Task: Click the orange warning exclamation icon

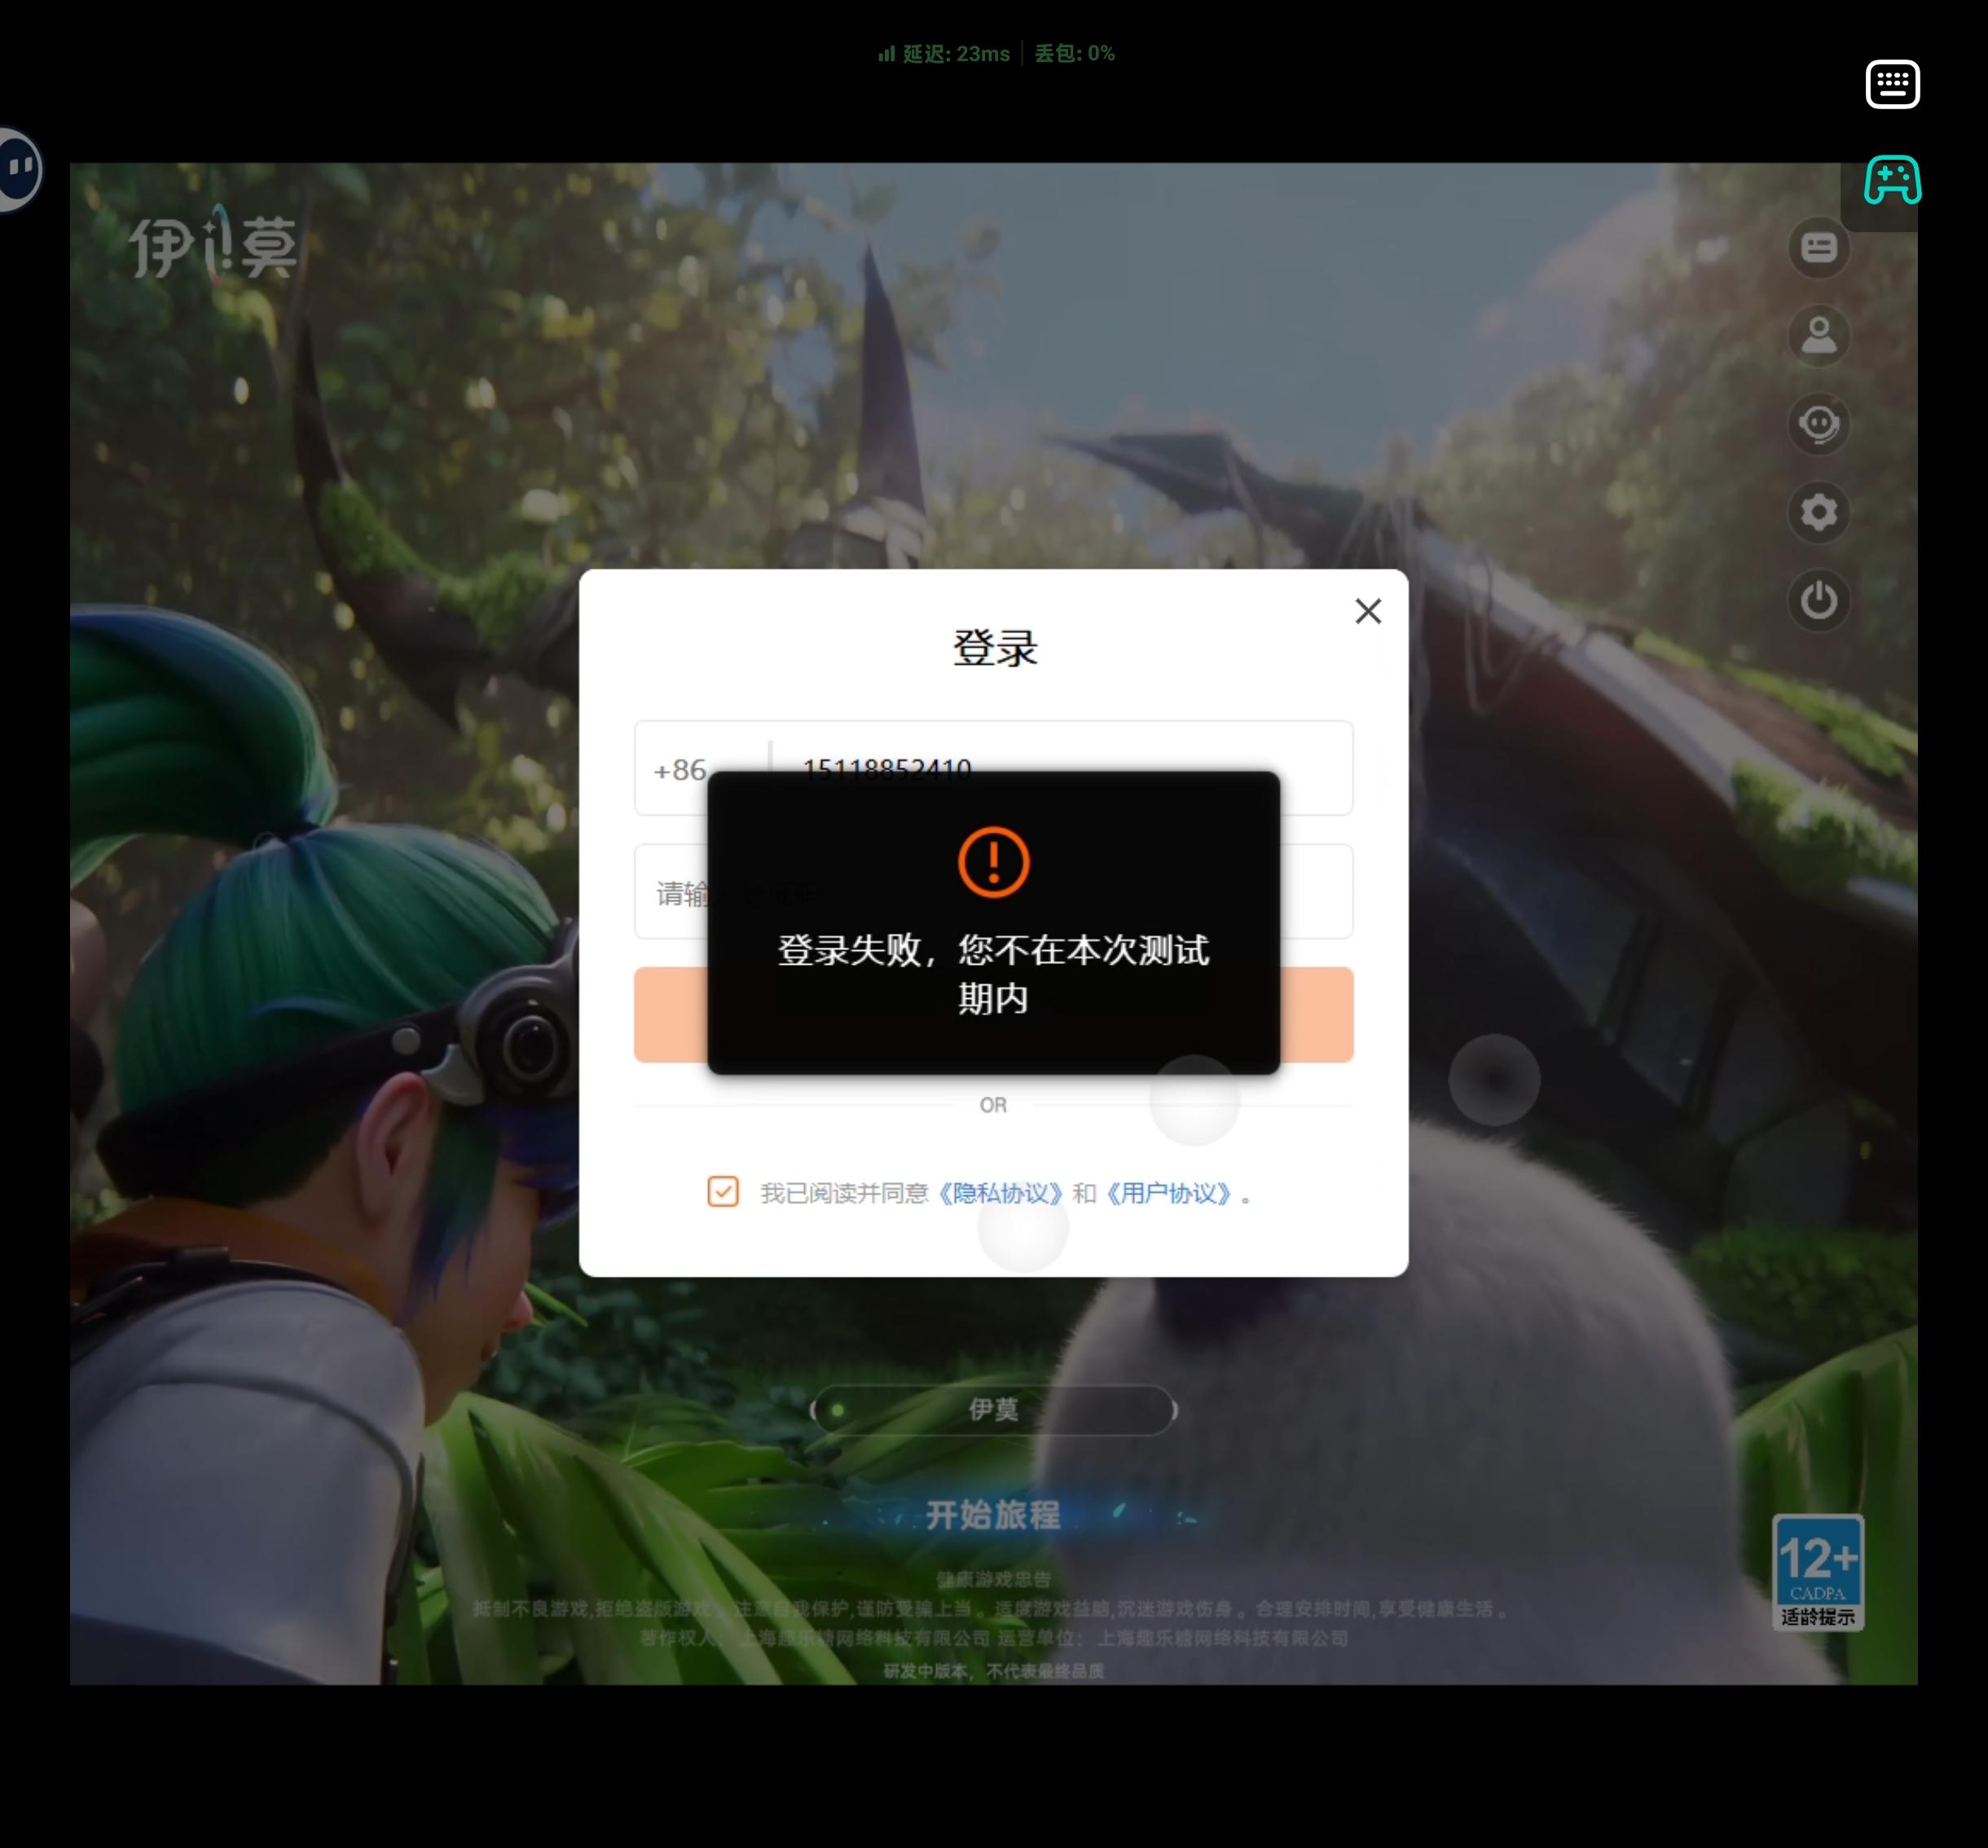Action: 993,861
